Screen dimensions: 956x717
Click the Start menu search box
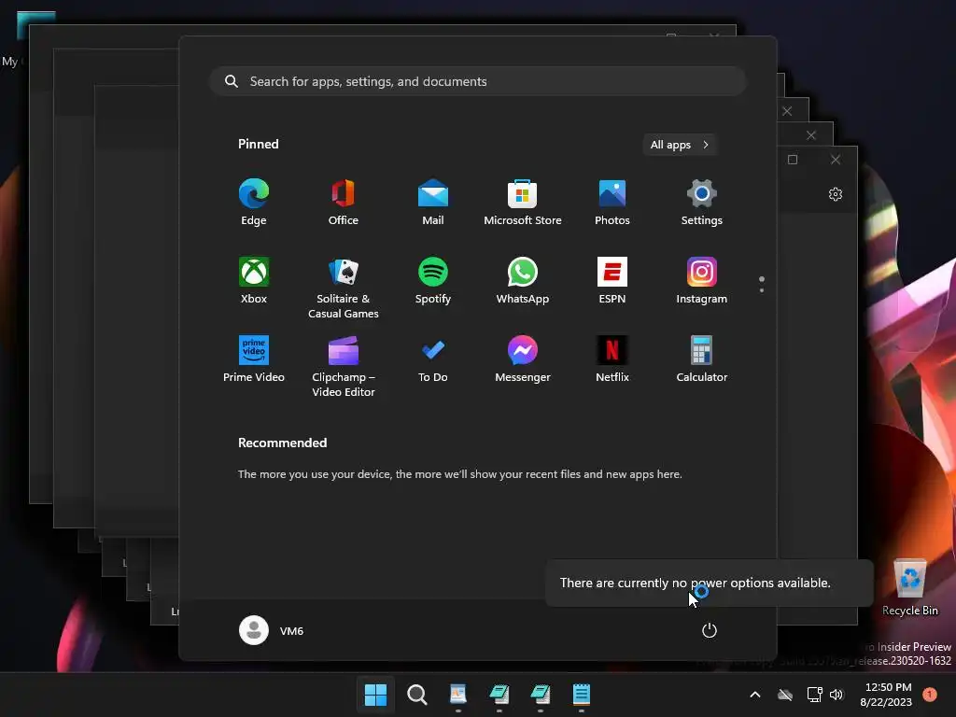(x=478, y=81)
